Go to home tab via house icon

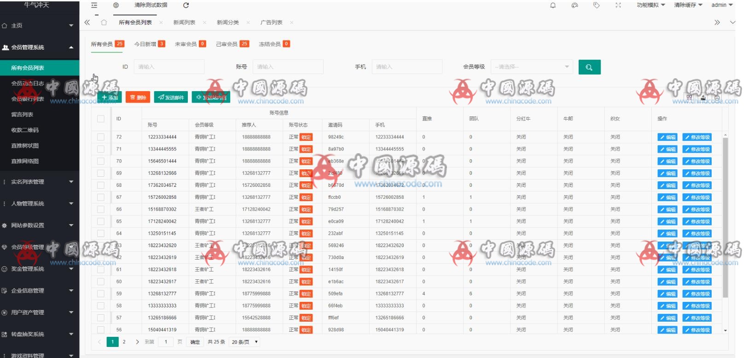[104, 23]
